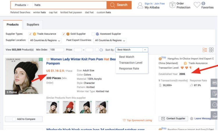Uncheck the Trade Assurance checkbox
The width and height of the screenshot is (218, 131).
pyautogui.click(x=30, y=34)
